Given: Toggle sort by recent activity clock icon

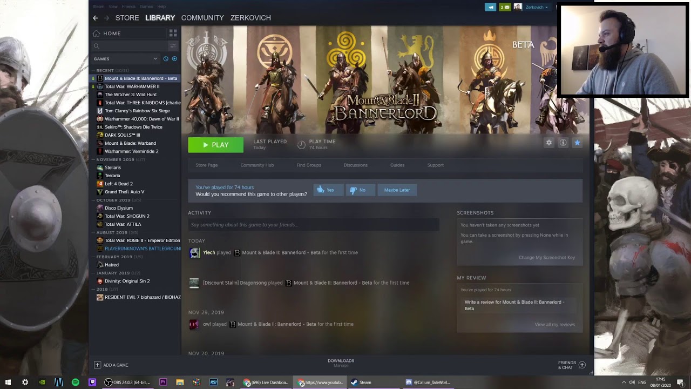Looking at the screenshot, I should click(166, 58).
